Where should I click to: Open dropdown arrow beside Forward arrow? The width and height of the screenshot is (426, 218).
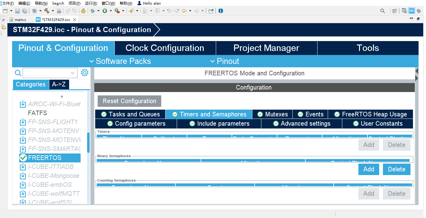(x=202, y=11)
